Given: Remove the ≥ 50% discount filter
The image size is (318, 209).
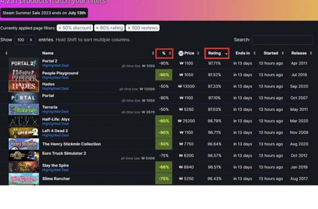Looking at the screenshot, I should [75, 28].
